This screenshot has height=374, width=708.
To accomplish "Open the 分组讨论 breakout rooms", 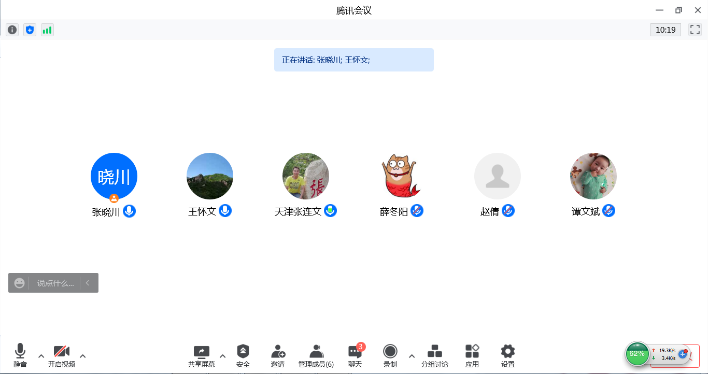I will coord(434,355).
